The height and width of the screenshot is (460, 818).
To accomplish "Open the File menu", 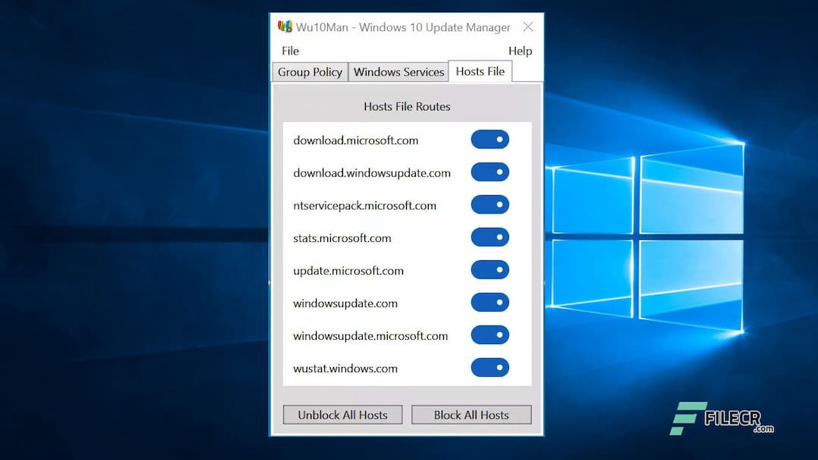I will [290, 51].
